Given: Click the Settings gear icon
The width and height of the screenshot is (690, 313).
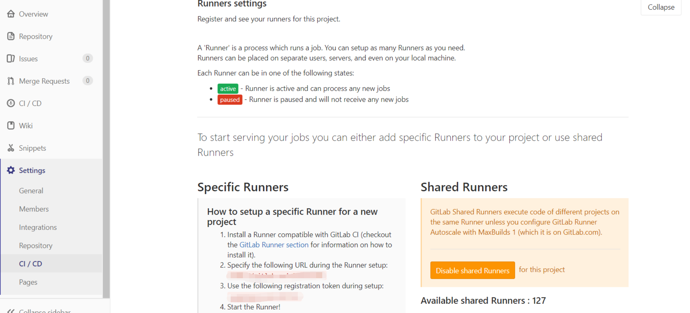Looking at the screenshot, I should 11,170.
